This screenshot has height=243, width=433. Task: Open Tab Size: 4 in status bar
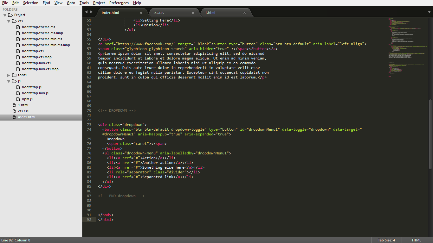(386, 240)
